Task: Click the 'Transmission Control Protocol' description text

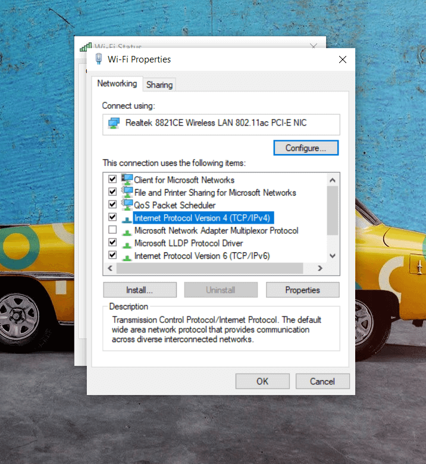Action: pyautogui.click(x=216, y=330)
